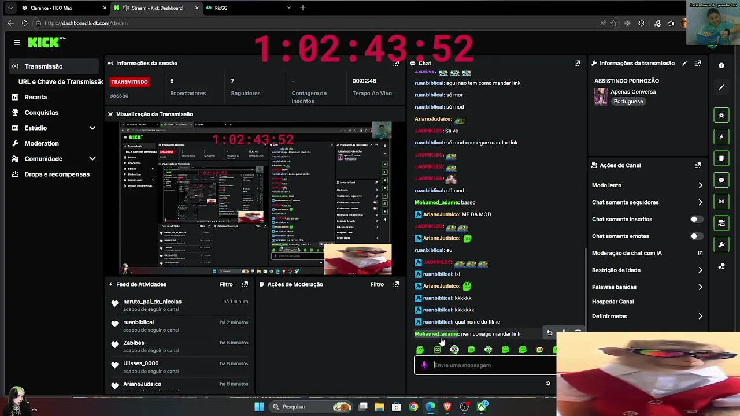The image size is (740, 416).
Task: Open Restrição de idade options chevron
Action: 700,270
